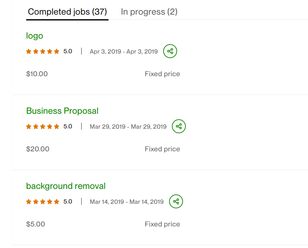Viewport: 308px width, 248px height.
Task: Click the $10.00 price amount
Action: tap(37, 74)
